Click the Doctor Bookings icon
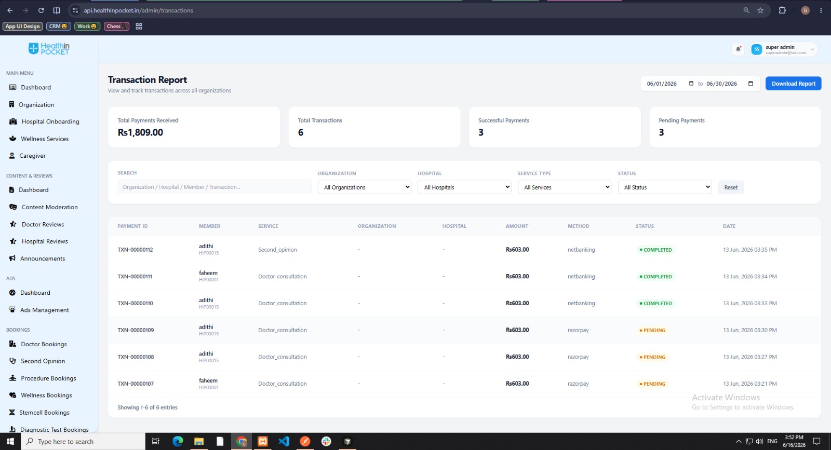The image size is (831, 450). pyautogui.click(x=12, y=344)
